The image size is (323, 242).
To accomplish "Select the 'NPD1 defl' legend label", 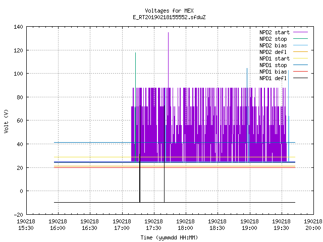I will pyautogui.click(x=273, y=78).
